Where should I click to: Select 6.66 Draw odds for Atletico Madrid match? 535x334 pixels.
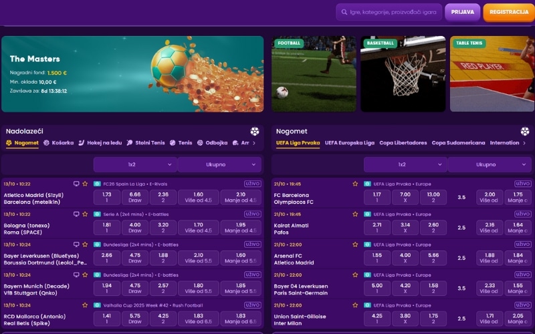[134, 197]
